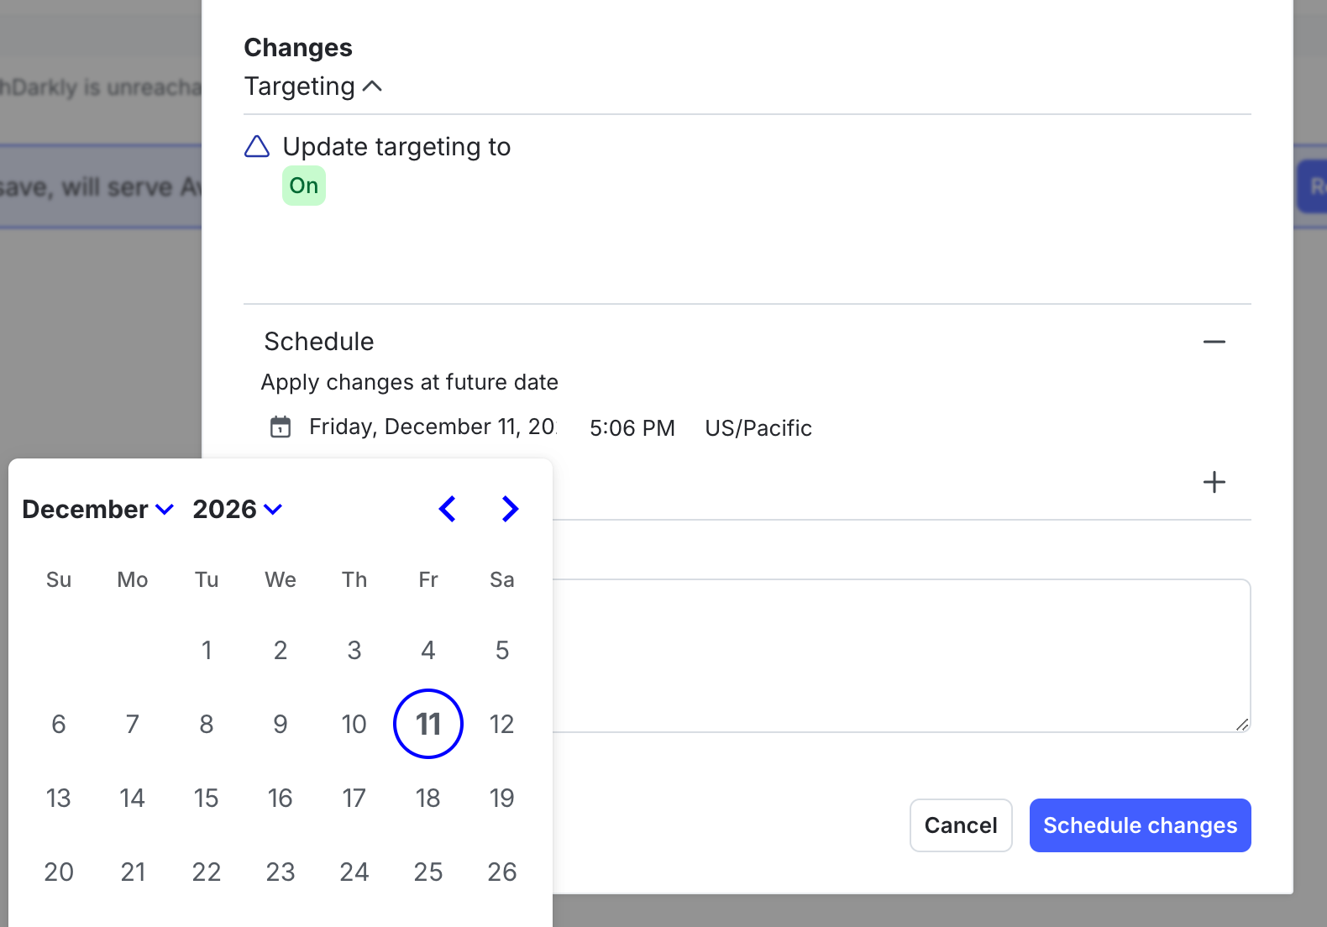
Task: Select December 18 in the calendar
Action: click(428, 798)
